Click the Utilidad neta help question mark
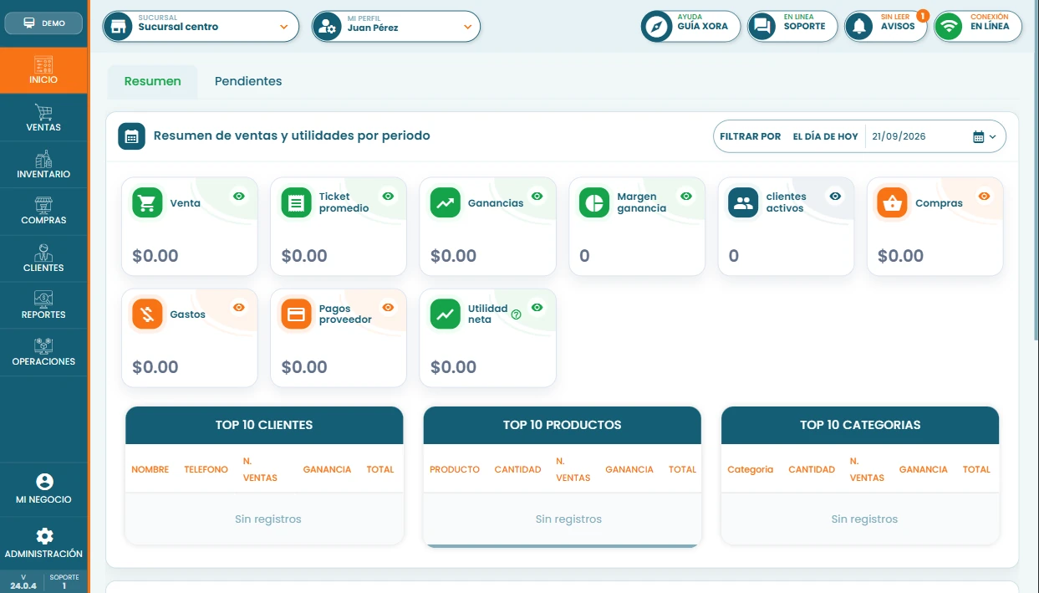The width and height of the screenshot is (1039, 593). point(516,315)
